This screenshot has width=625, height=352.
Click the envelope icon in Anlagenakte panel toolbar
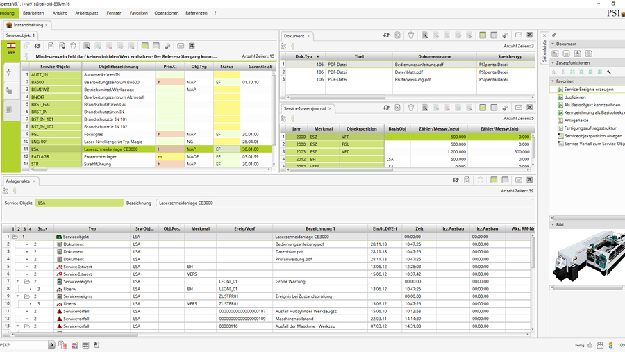519,180
